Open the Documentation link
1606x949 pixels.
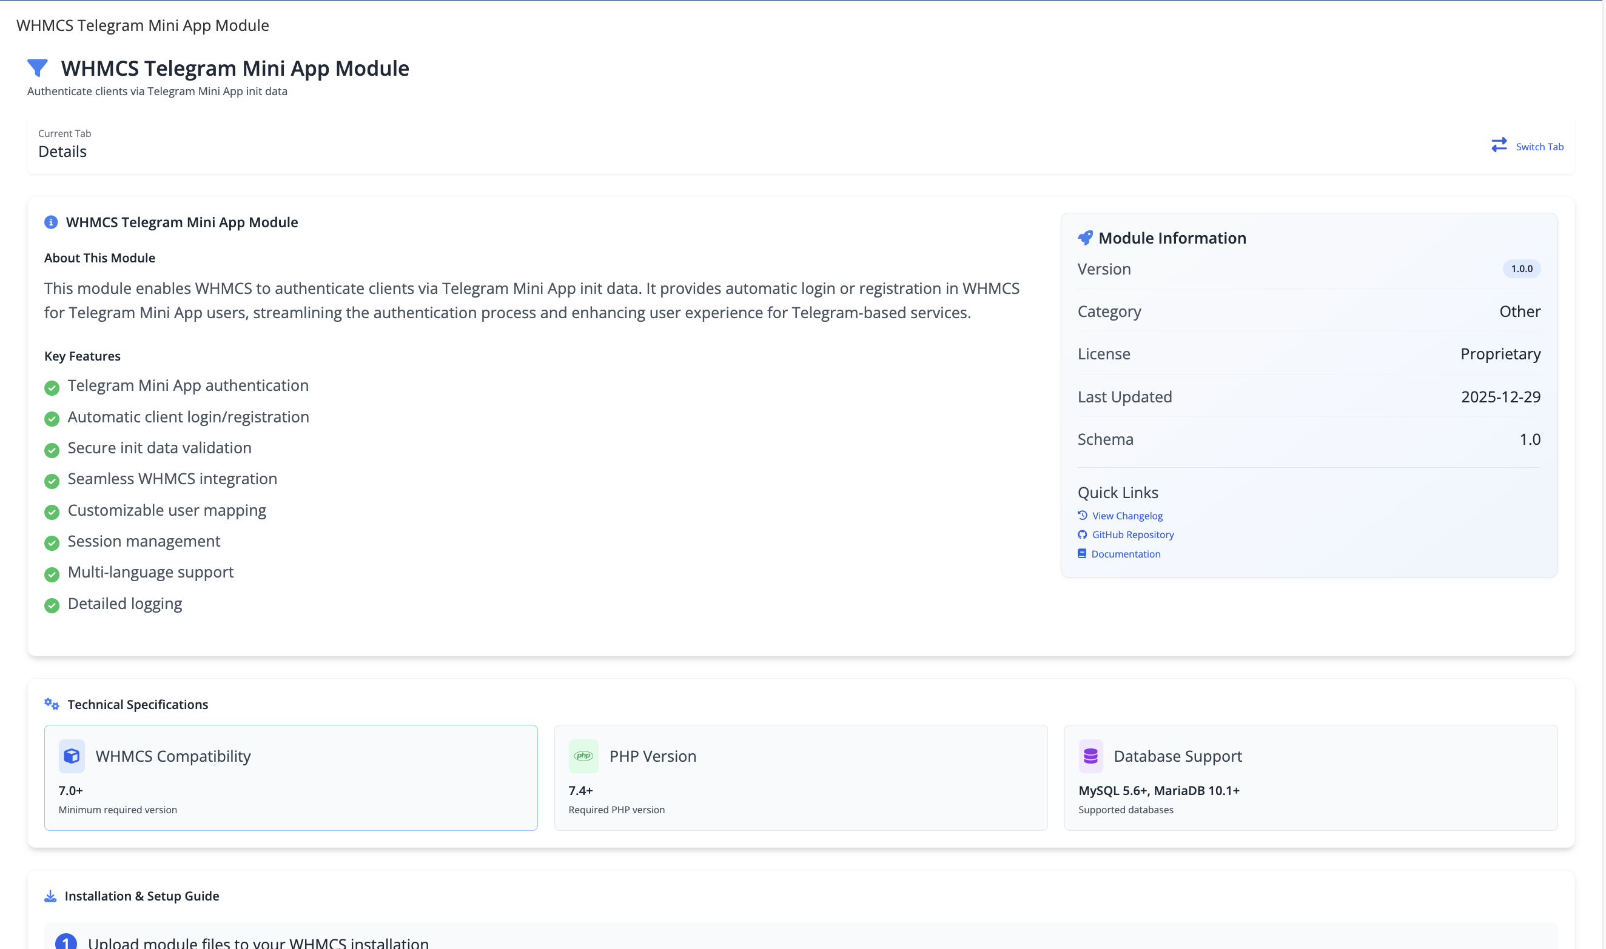pyautogui.click(x=1126, y=554)
